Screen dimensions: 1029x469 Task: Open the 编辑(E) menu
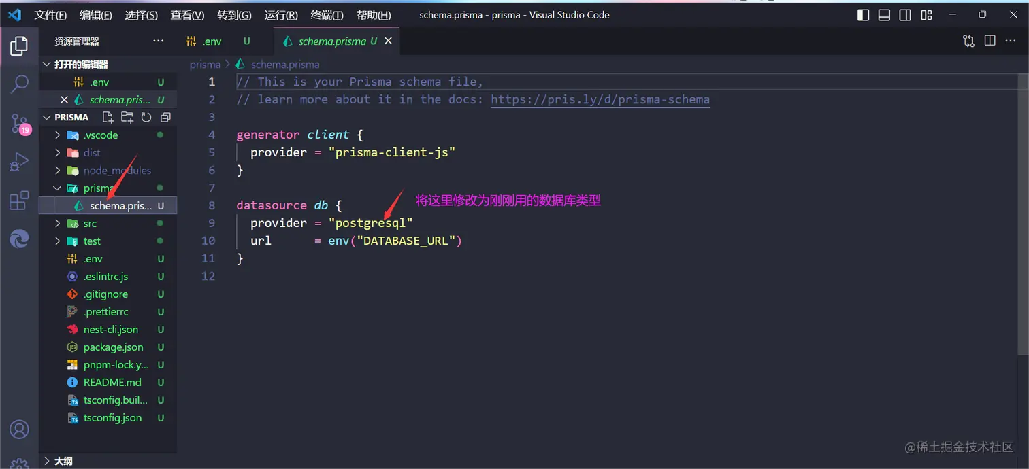point(96,15)
